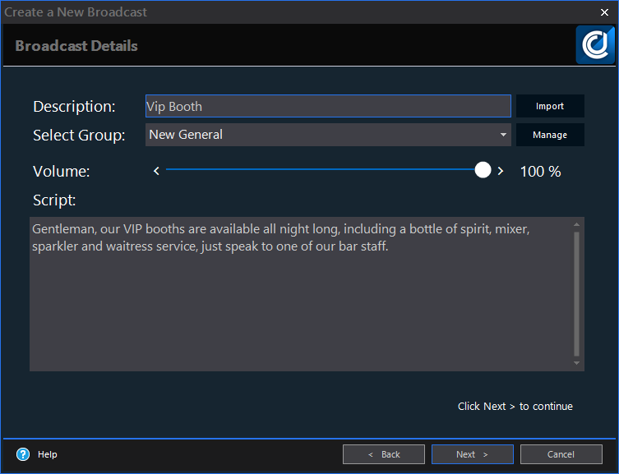This screenshot has height=474, width=619.
Task: Click the Manage groups button
Action: click(x=550, y=135)
